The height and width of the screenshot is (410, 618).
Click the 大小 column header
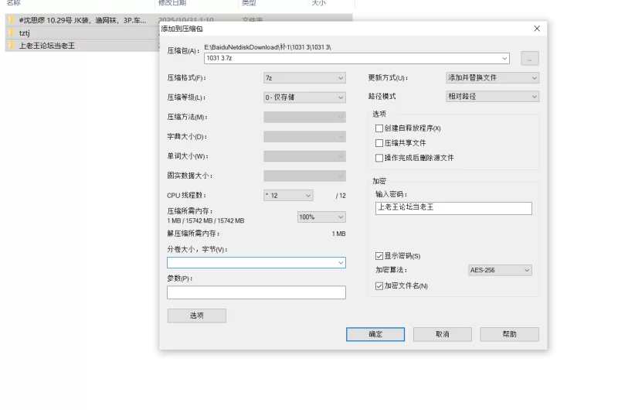coord(319,3)
